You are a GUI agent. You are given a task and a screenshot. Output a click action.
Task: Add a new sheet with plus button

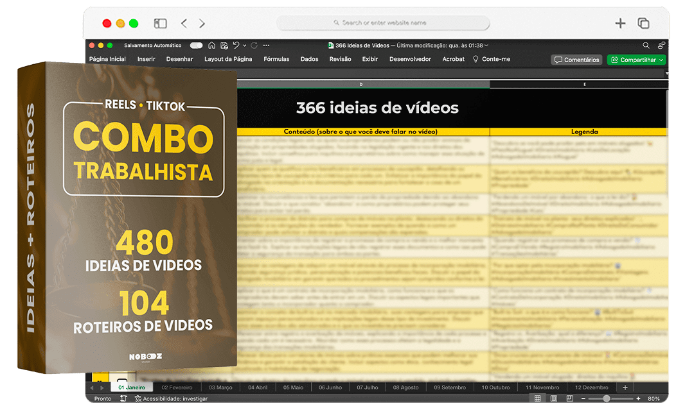(x=625, y=387)
